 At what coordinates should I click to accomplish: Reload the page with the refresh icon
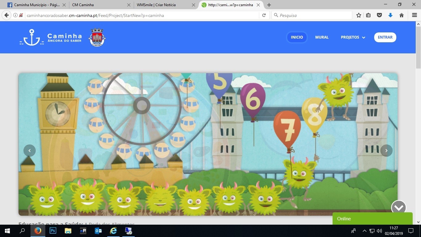(264, 15)
